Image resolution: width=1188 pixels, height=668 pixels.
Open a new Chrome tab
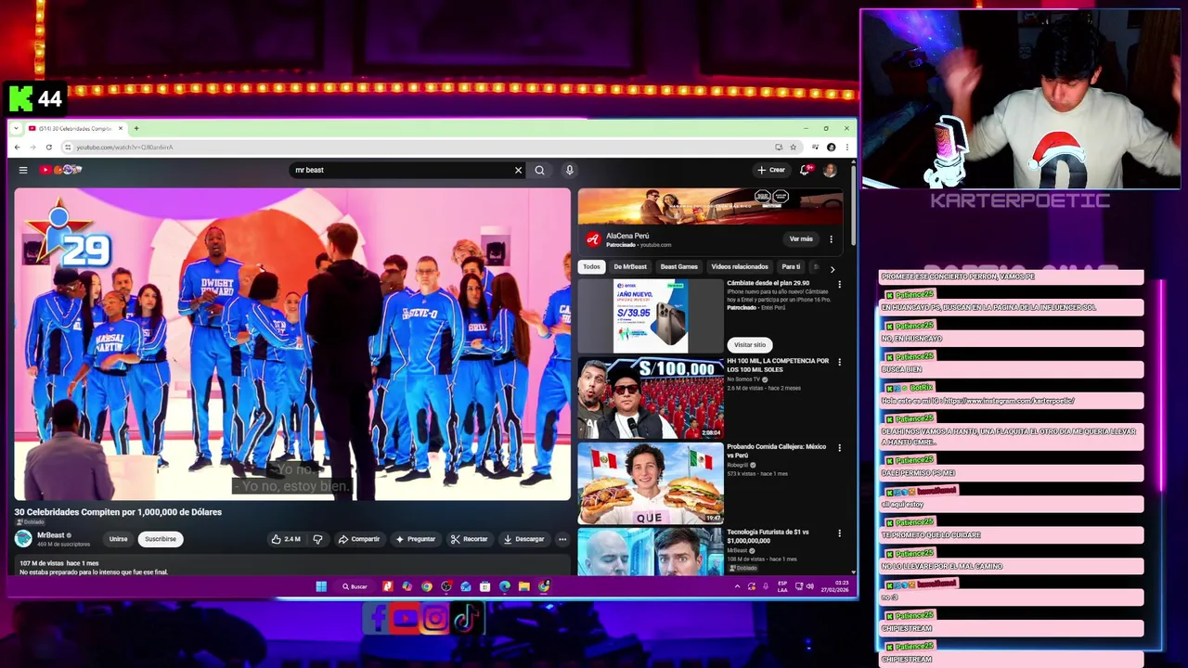[x=136, y=128]
